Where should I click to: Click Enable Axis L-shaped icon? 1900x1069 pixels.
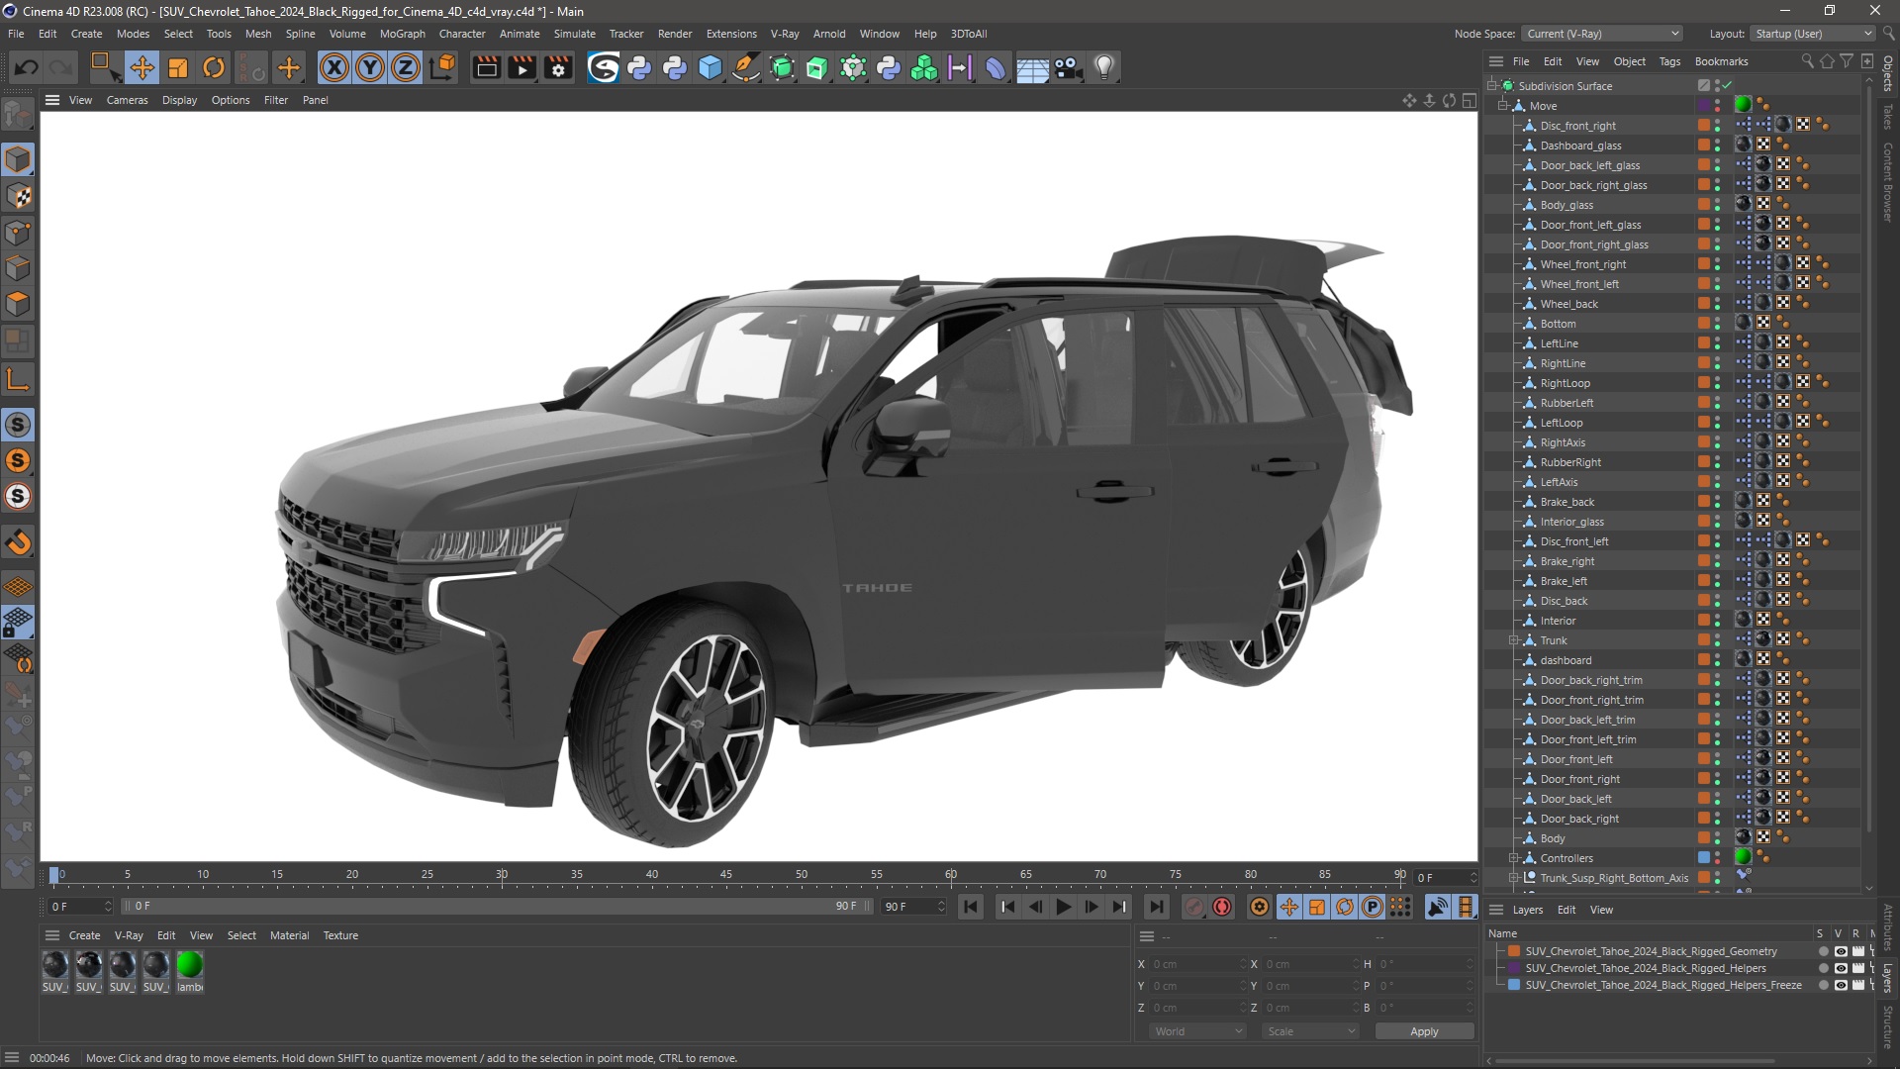point(18,379)
